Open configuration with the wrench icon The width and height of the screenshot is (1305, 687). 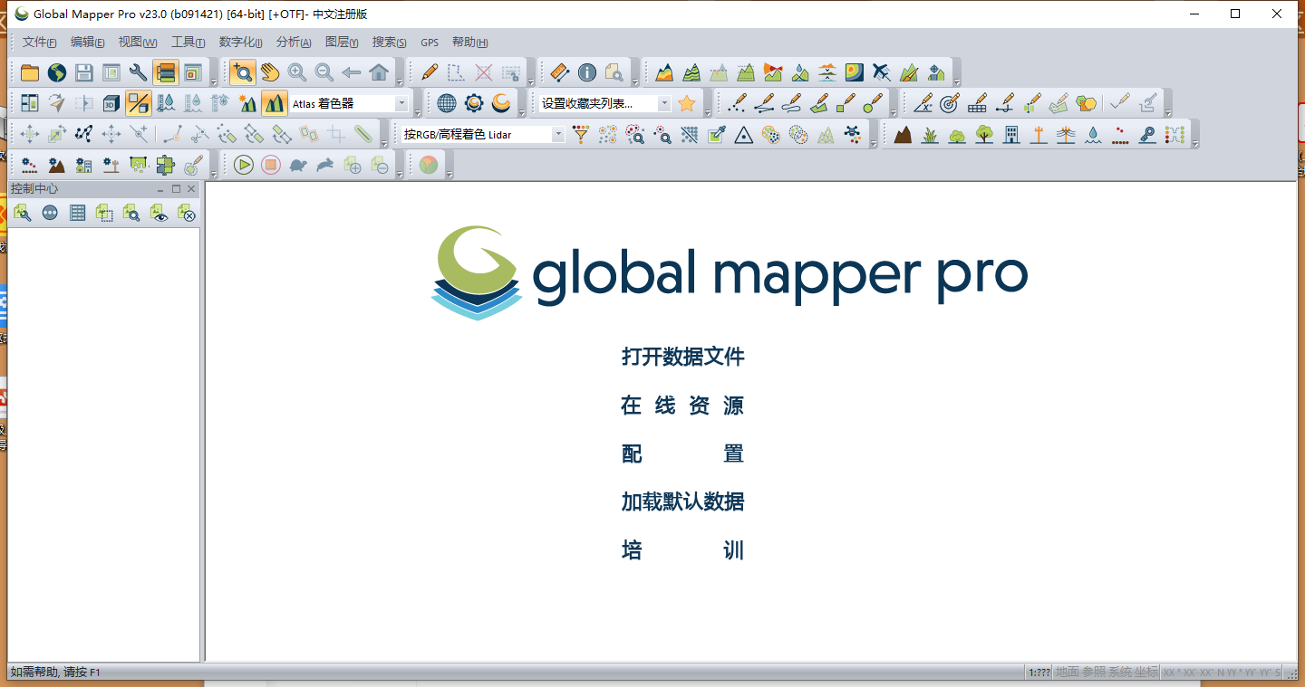(x=139, y=73)
